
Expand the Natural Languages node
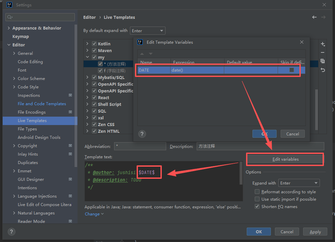click(x=14, y=213)
